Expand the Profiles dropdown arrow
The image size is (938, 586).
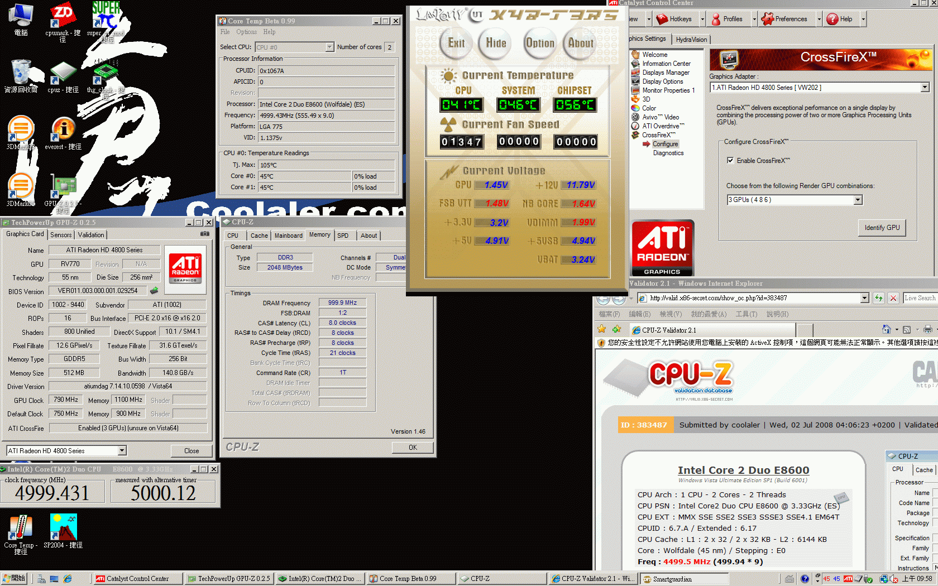point(754,19)
